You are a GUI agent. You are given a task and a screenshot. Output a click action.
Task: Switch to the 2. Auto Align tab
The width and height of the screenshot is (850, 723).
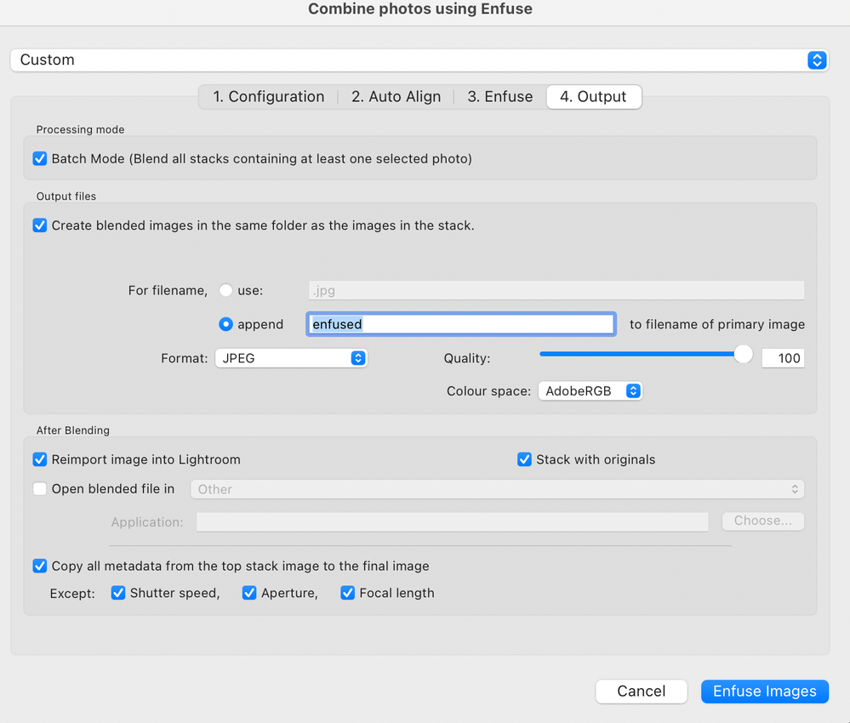[396, 96]
